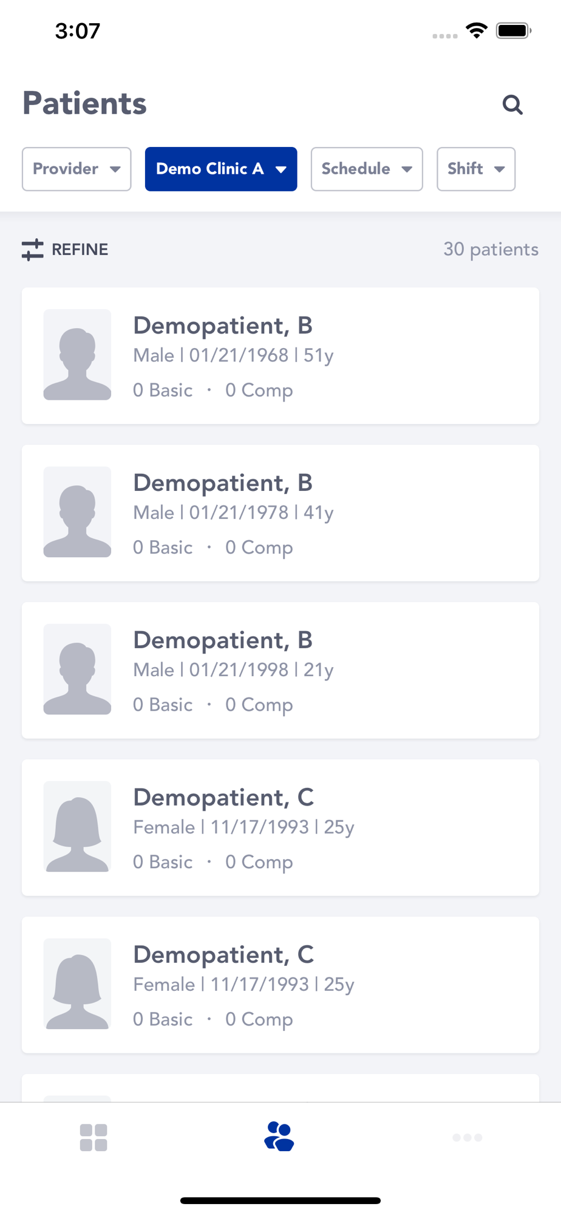Click the REFINE label button
The image size is (561, 1215).
[x=80, y=250]
